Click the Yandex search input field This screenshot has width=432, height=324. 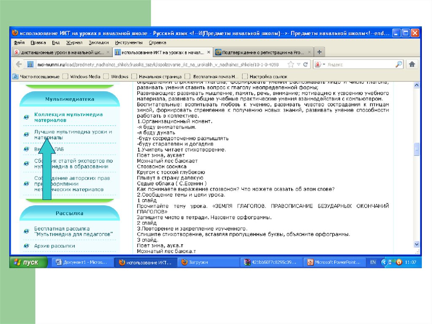click(x=359, y=65)
